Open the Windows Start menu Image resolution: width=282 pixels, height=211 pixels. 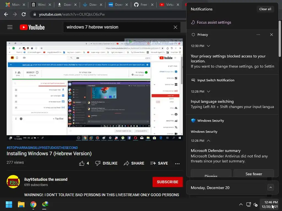point(9,204)
